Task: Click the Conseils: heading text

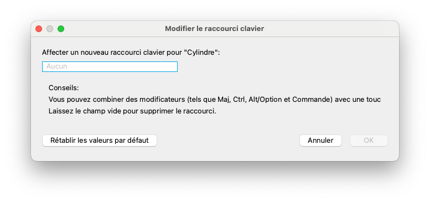Action: coord(64,88)
